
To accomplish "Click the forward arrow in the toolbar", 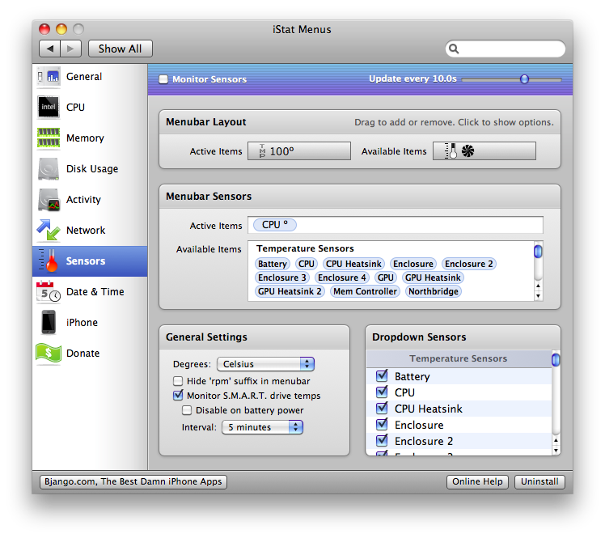I will pyautogui.click(x=70, y=49).
